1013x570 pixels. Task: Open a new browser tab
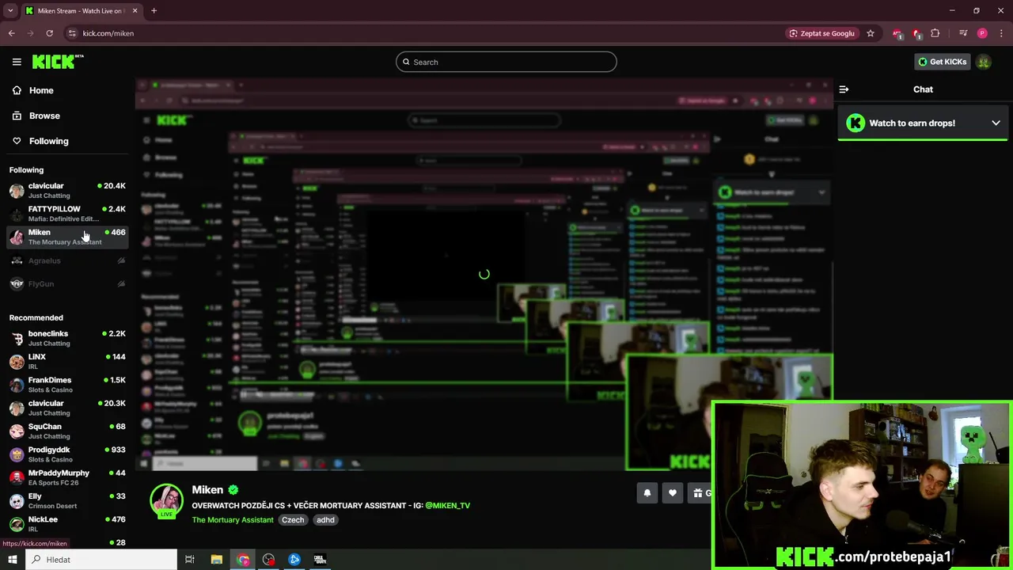[x=154, y=11]
